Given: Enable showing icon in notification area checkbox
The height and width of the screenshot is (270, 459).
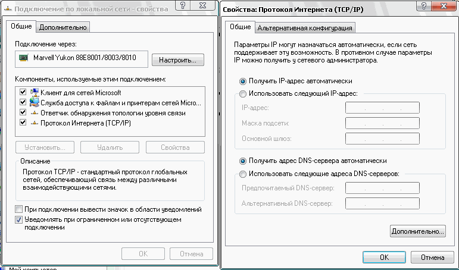Looking at the screenshot, I should coord(18,209).
